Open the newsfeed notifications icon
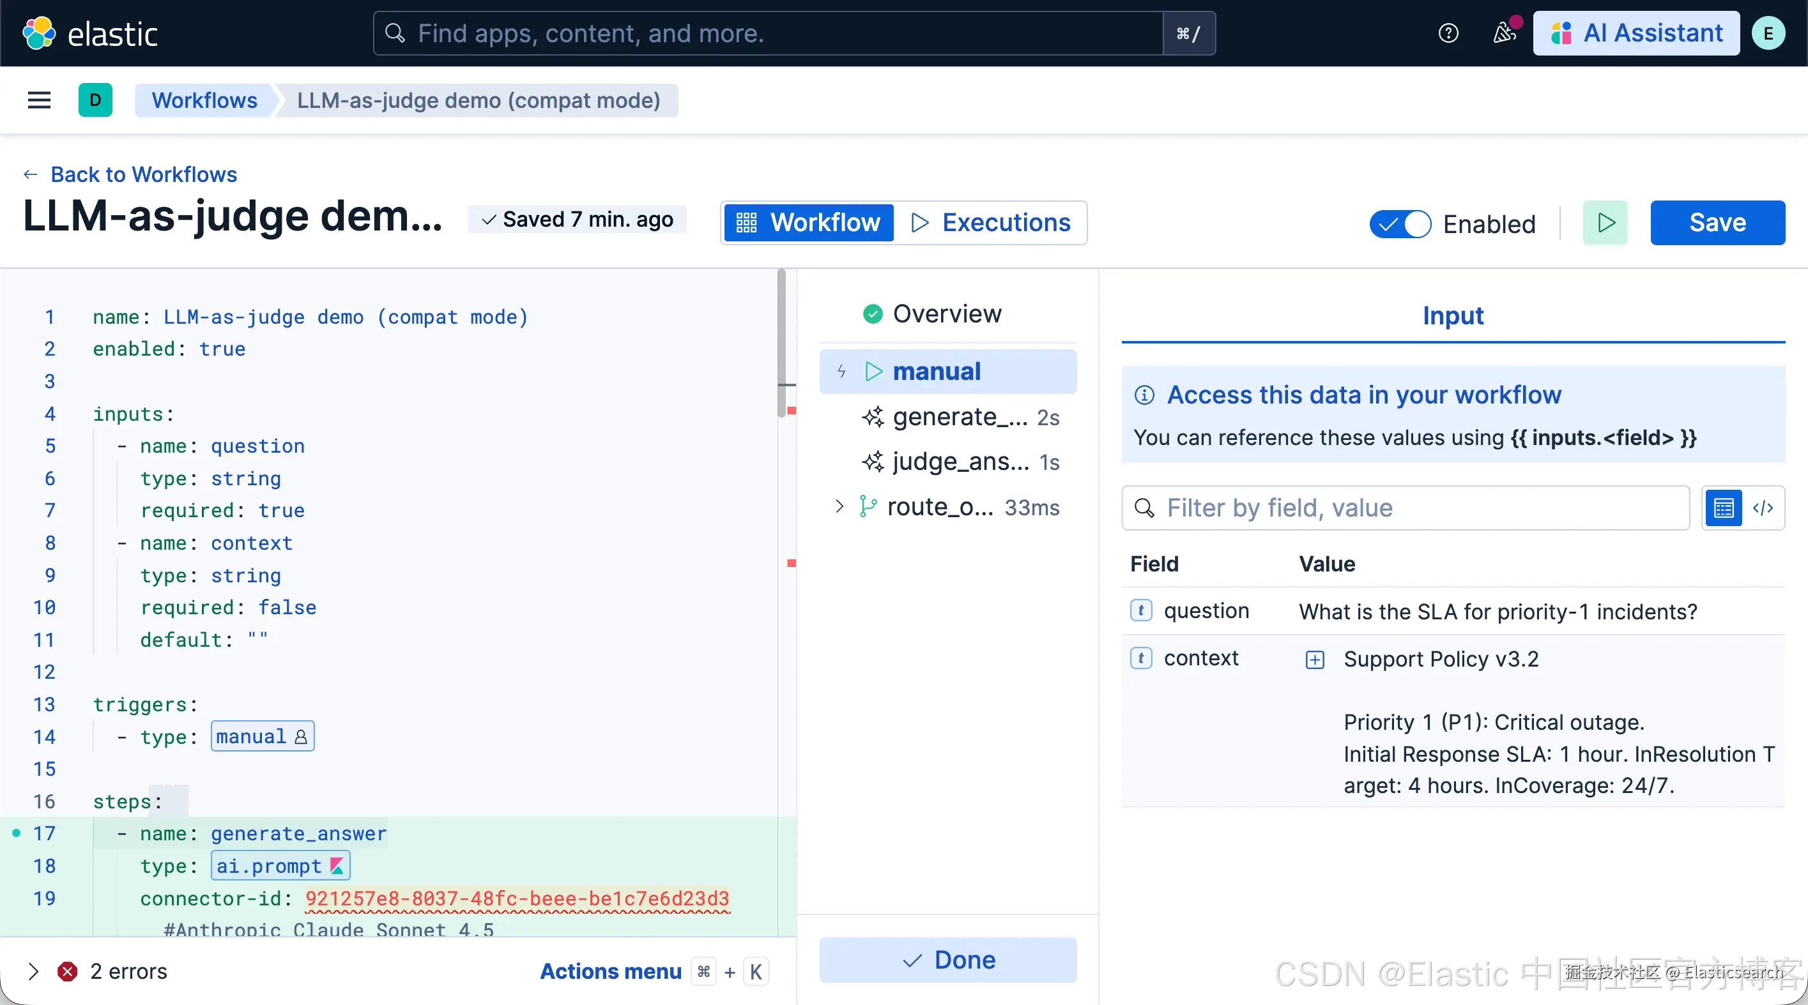 1504,33
